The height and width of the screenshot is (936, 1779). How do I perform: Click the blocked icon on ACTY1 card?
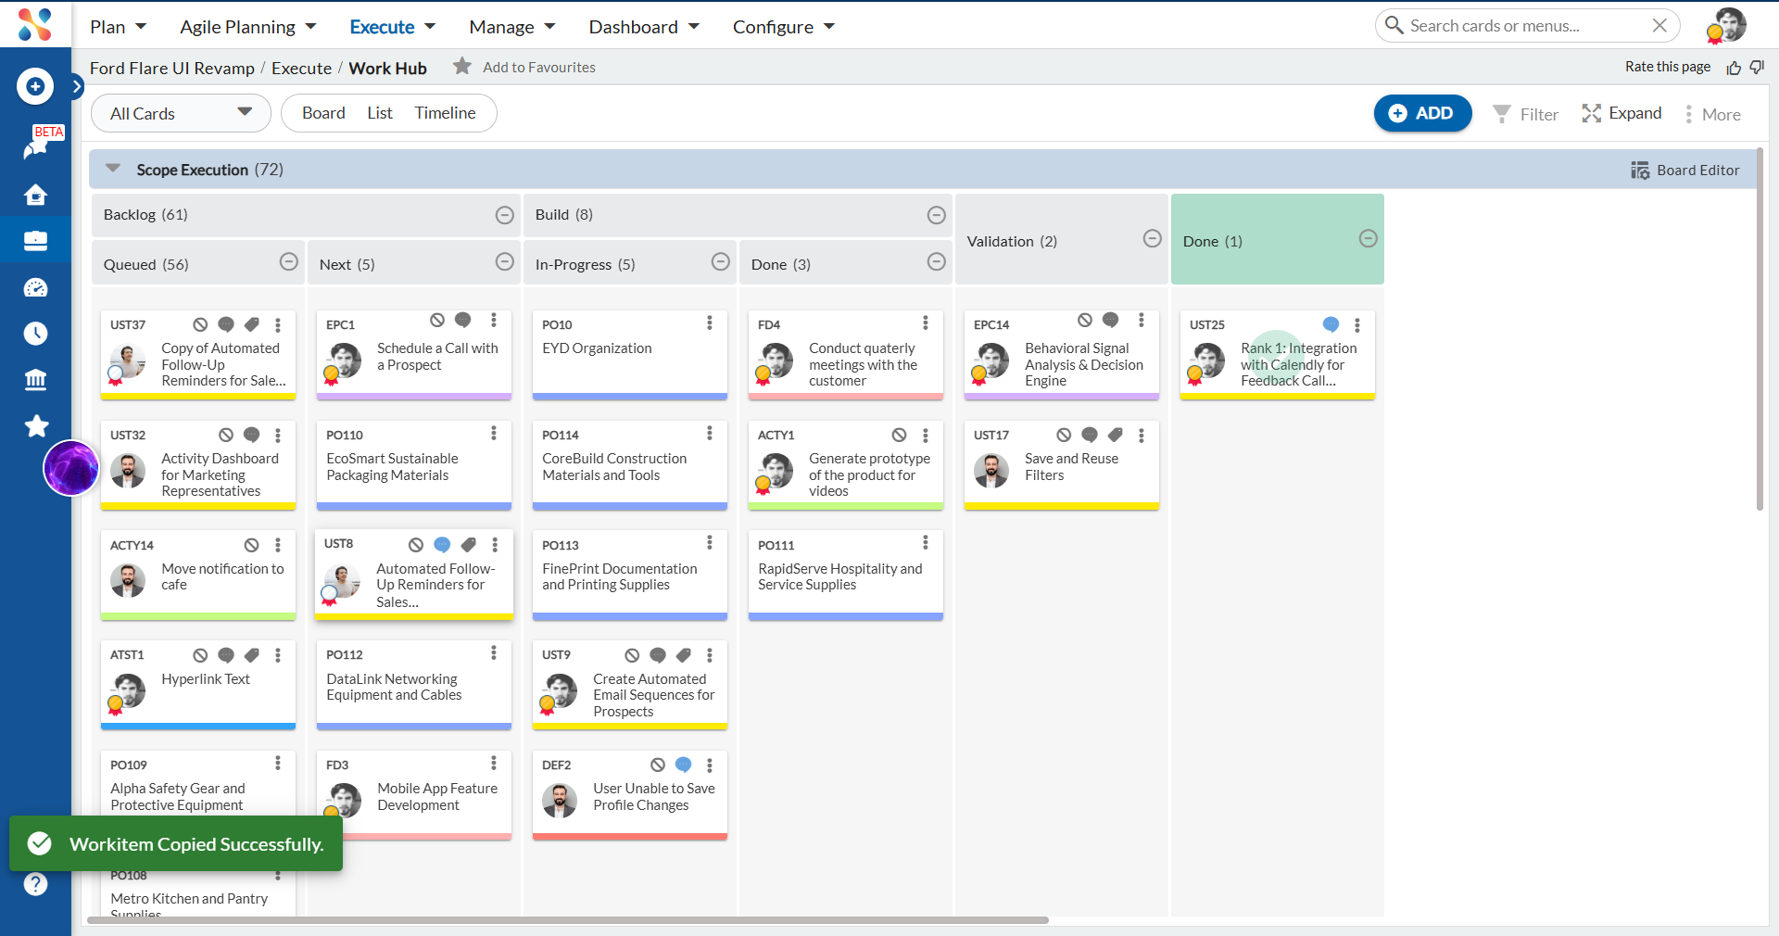(x=899, y=436)
